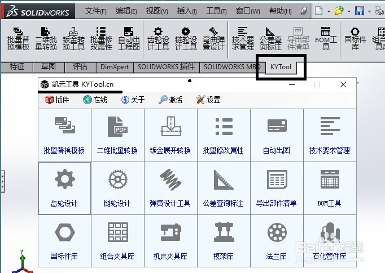Open the BOM工具 tile in KYTool
The width and height of the screenshot is (385, 273).
click(330, 188)
